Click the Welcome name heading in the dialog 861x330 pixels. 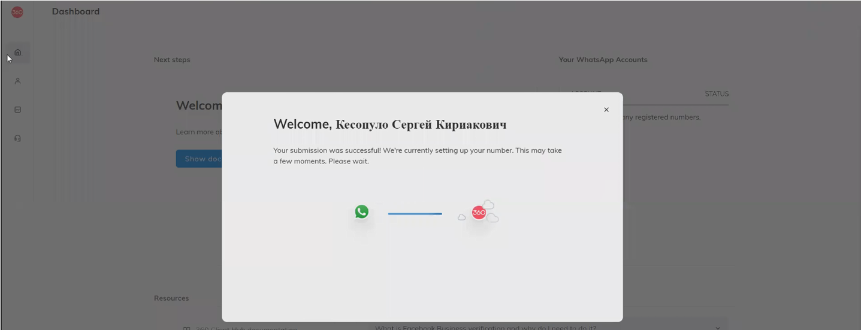coord(390,125)
